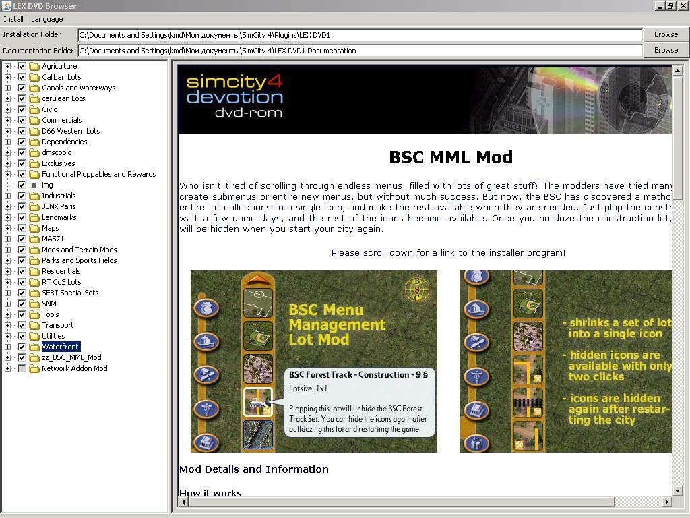Expand the Transport folder node
Screen dimensions: 690x518
click(8, 325)
